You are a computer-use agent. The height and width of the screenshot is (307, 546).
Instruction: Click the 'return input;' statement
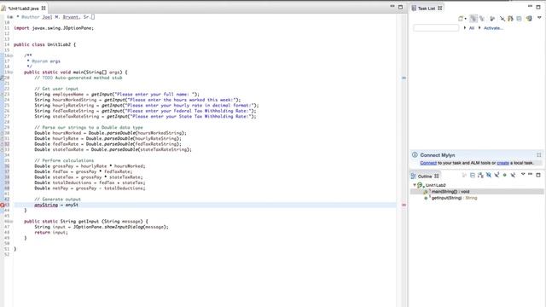51,233
